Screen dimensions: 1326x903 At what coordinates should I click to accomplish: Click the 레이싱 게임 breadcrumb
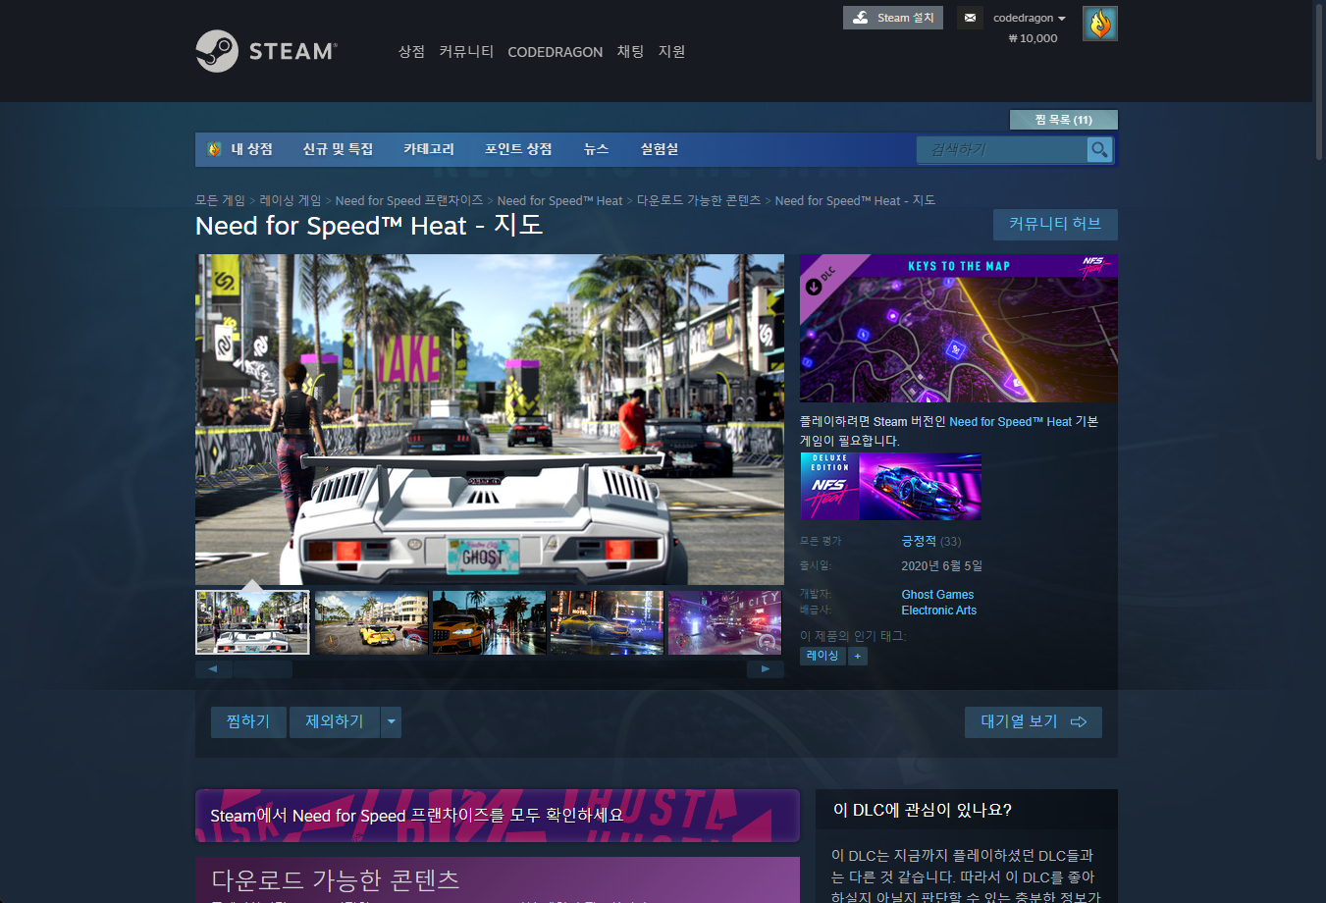pos(291,200)
